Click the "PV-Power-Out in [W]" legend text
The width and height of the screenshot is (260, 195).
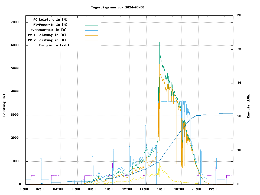click(x=49, y=30)
